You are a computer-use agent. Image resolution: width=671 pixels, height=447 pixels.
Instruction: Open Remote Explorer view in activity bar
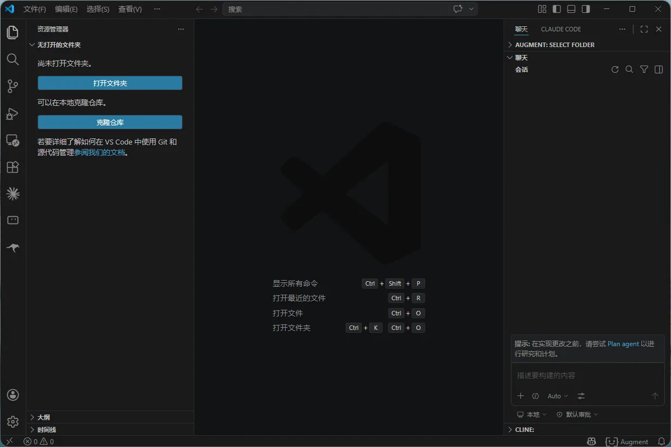[x=13, y=141]
